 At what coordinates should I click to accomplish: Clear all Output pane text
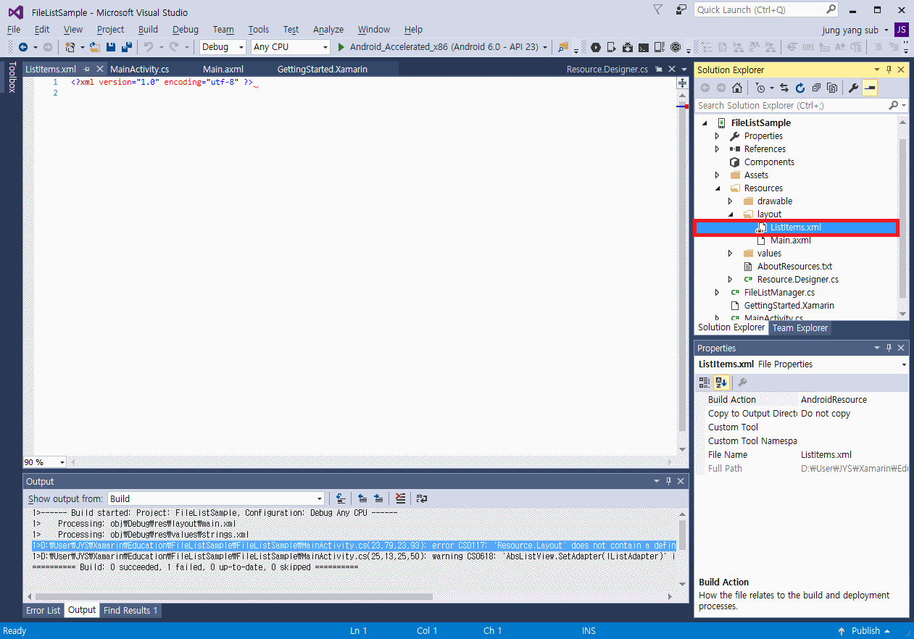tap(400, 498)
